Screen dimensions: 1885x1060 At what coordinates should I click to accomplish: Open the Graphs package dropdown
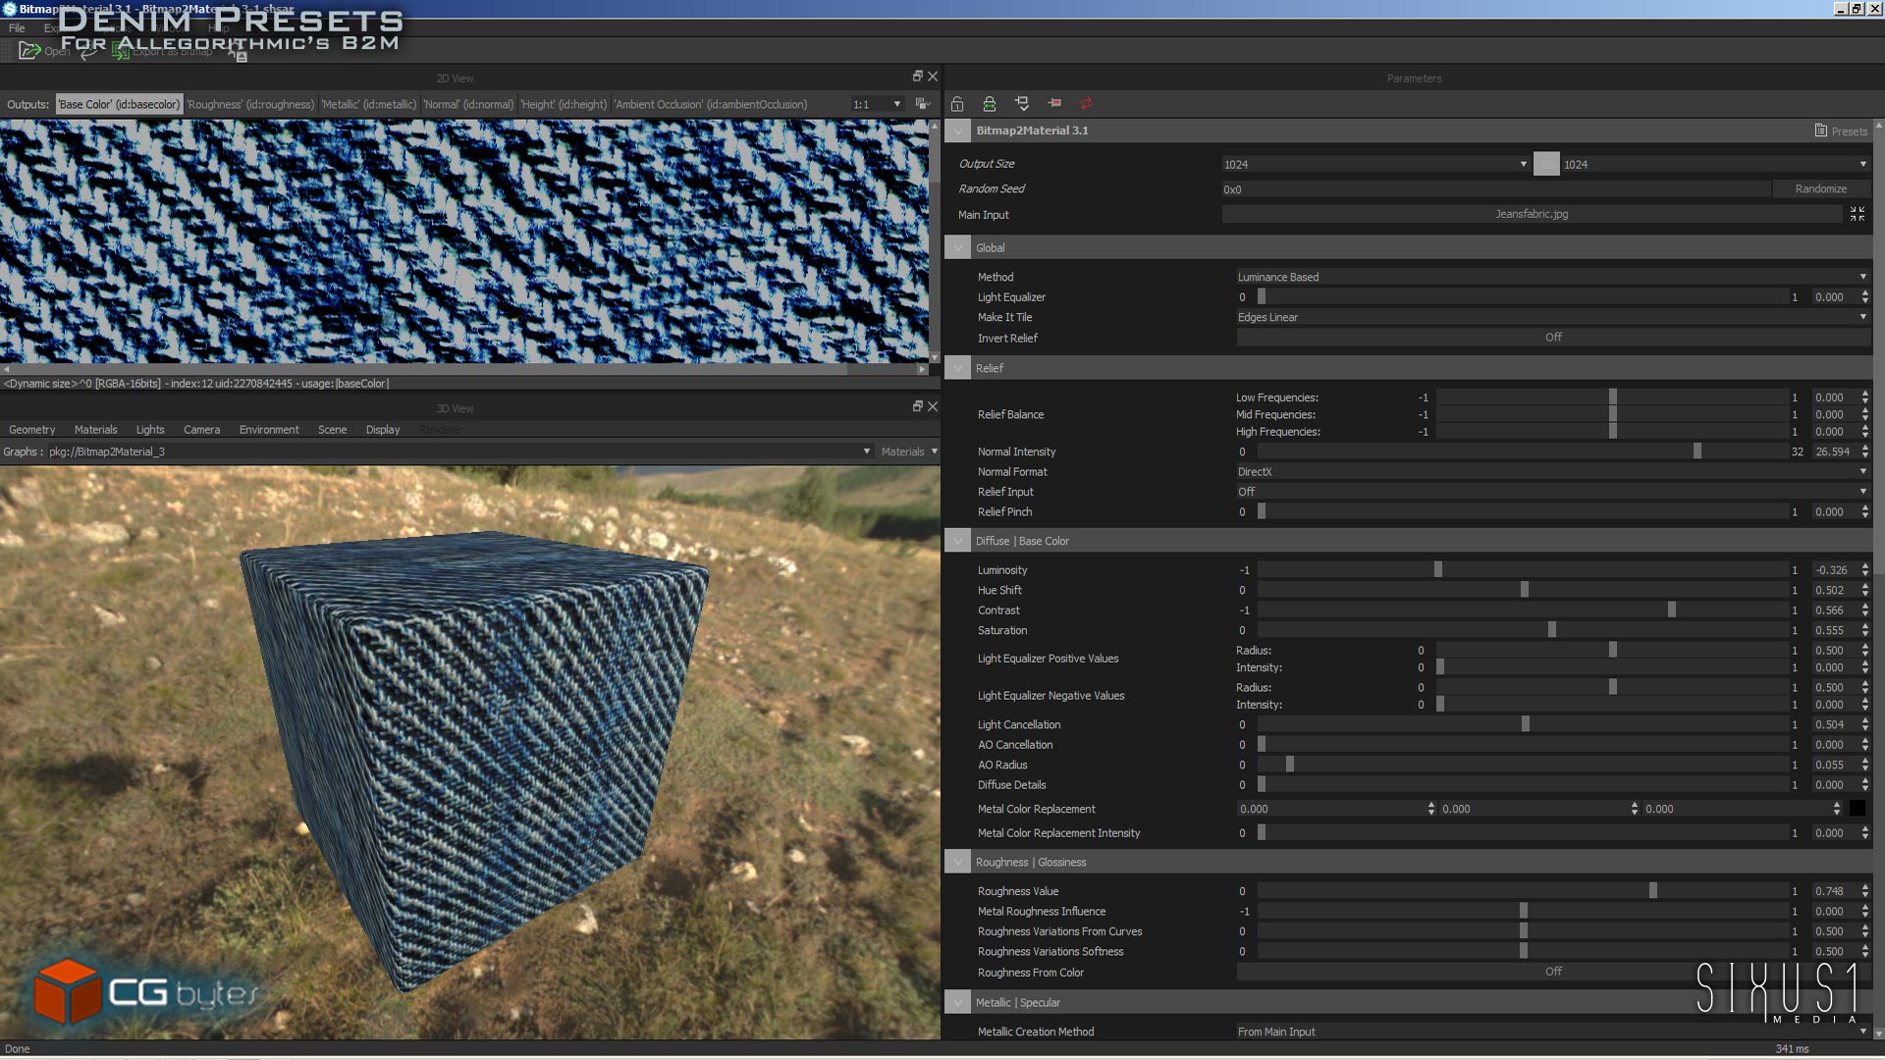coord(458,451)
